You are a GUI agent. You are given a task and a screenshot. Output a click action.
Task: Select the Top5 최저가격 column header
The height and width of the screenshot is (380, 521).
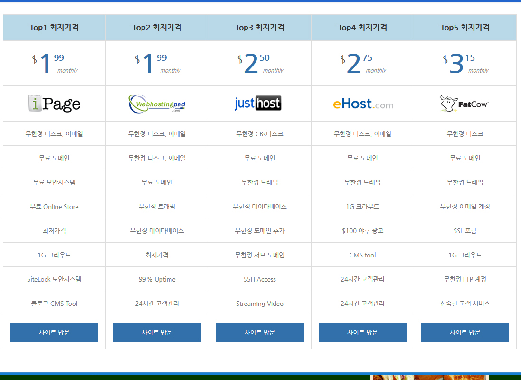[465, 28]
